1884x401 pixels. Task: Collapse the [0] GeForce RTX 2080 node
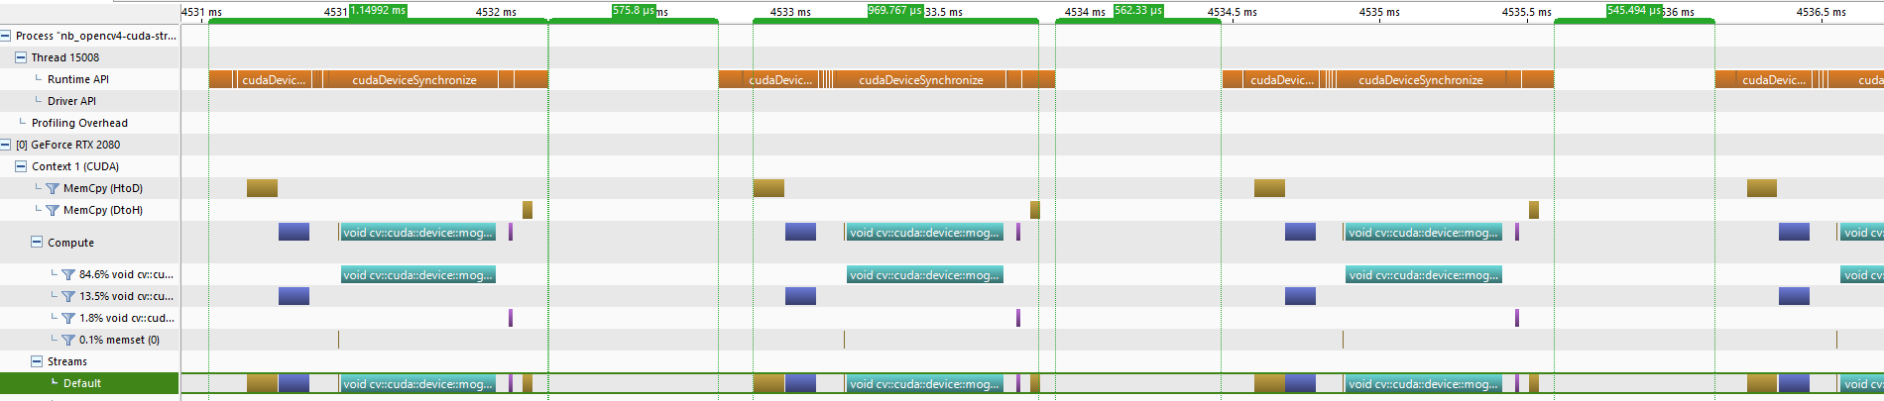coord(5,145)
